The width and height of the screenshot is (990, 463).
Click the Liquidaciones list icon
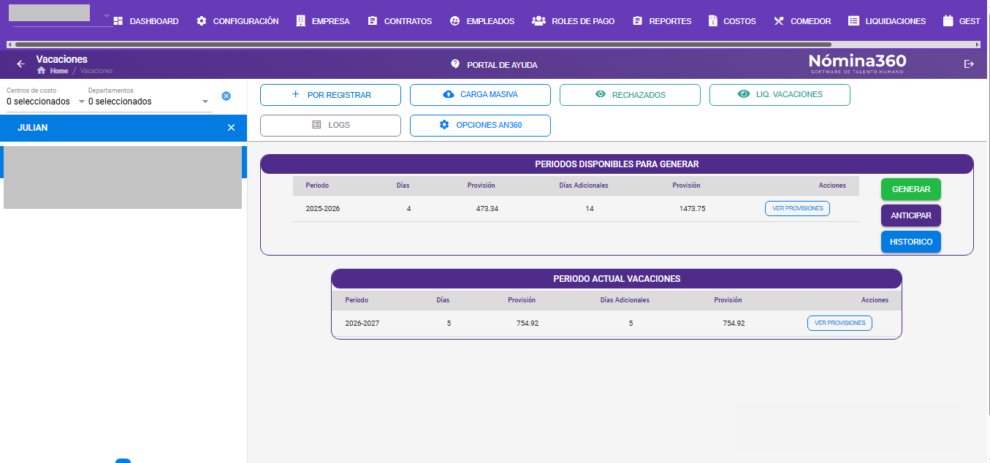[x=853, y=21]
